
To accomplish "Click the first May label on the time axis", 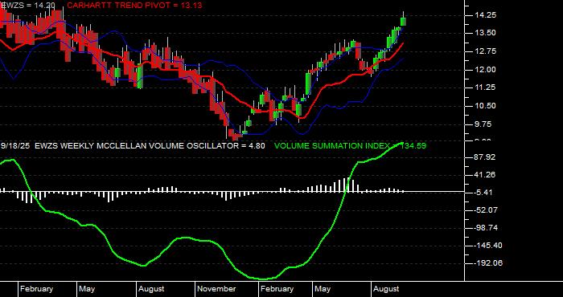I will pos(87,289).
